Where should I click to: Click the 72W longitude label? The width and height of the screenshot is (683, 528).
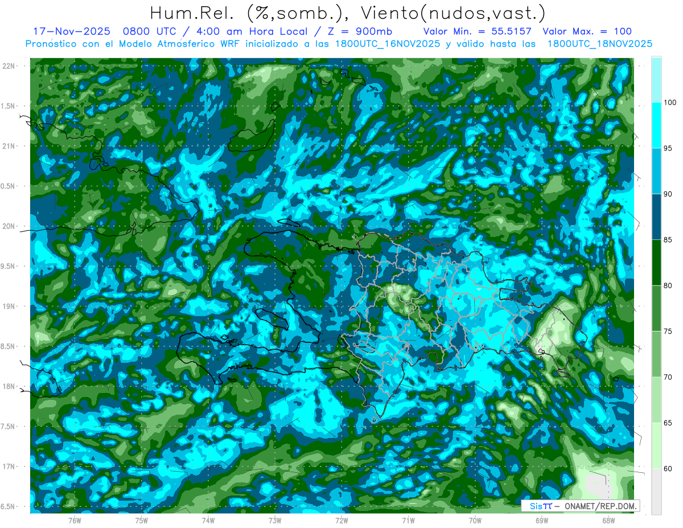tap(341, 521)
